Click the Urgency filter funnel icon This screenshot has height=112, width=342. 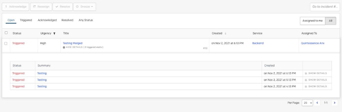(x=54, y=33)
